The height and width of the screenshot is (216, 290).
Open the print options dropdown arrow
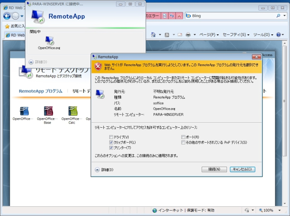(194, 34)
